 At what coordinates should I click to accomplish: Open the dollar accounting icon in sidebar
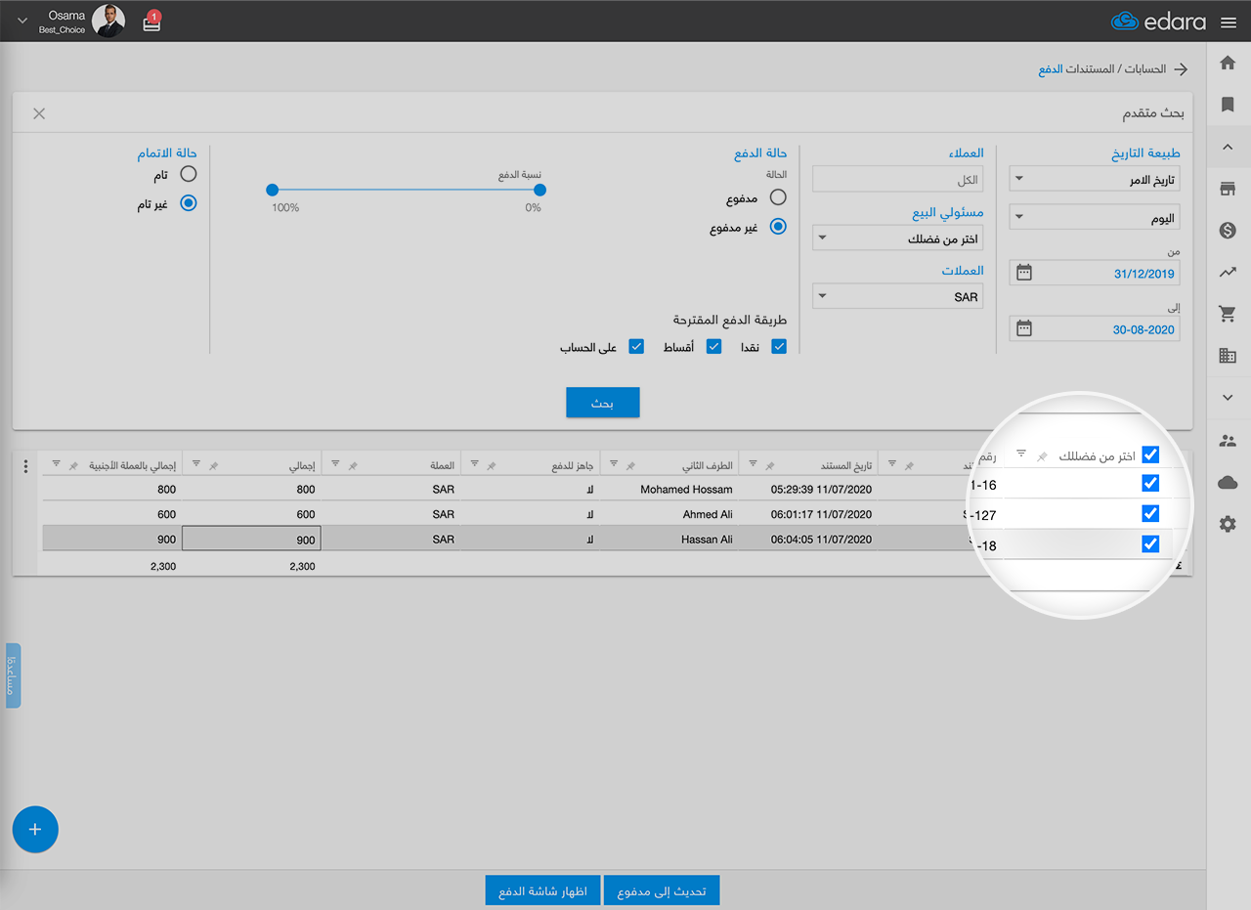coord(1228,230)
